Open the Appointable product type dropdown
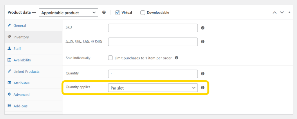 click(68, 12)
